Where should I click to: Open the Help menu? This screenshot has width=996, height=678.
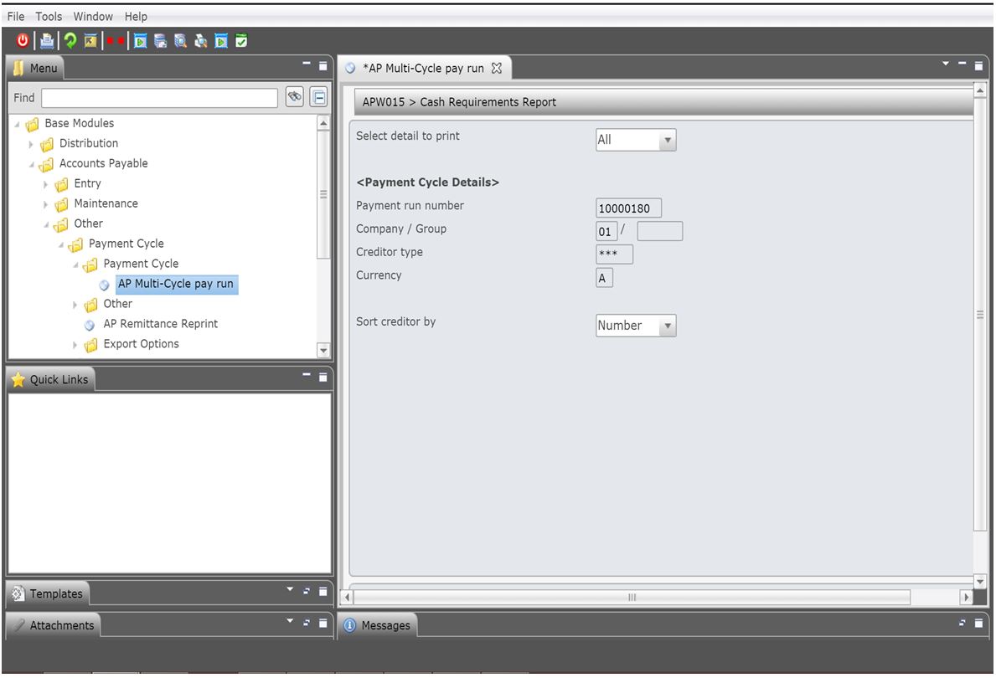(136, 17)
